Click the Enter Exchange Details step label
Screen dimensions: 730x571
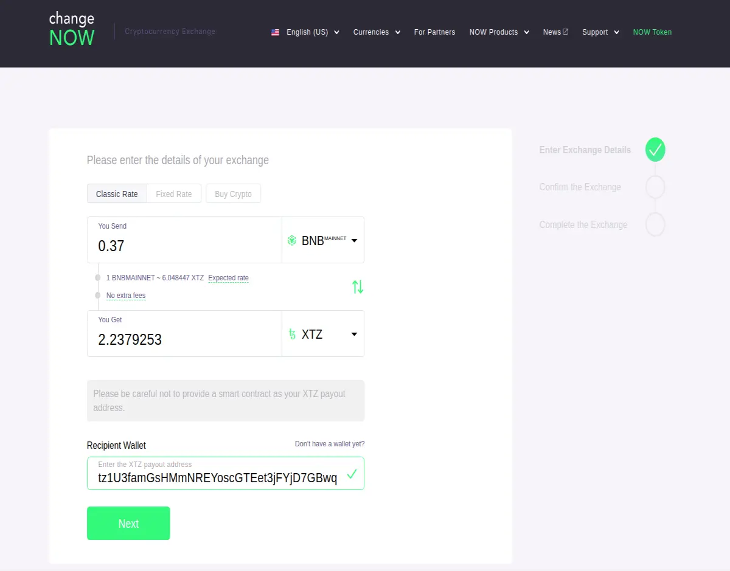tap(585, 150)
